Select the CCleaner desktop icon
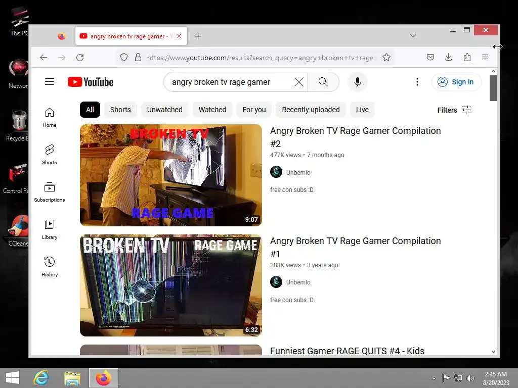 18,230
